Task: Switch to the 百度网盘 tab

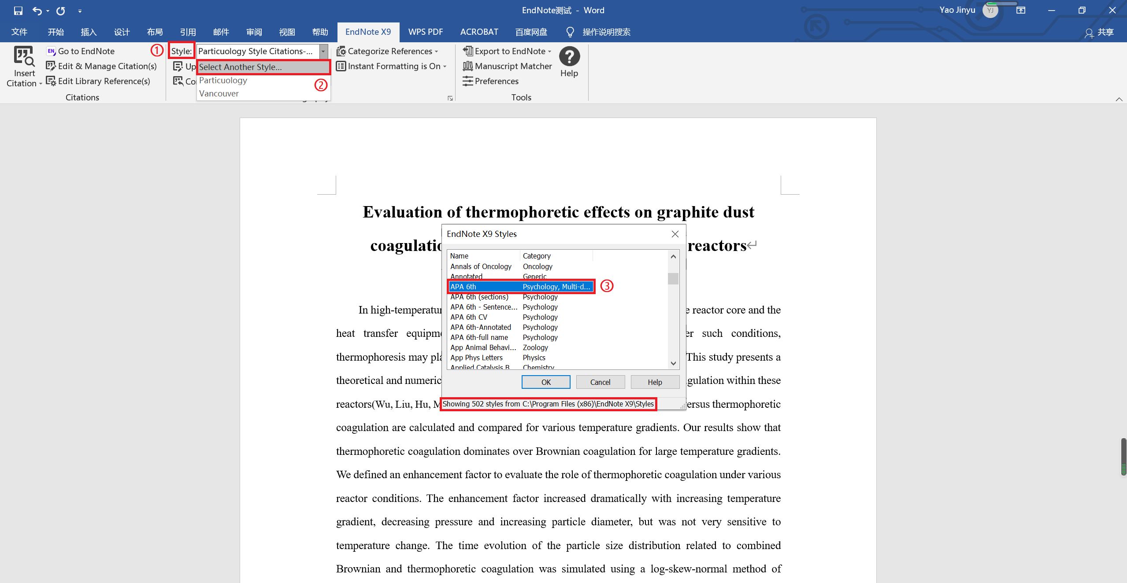Action: (x=531, y=32)
